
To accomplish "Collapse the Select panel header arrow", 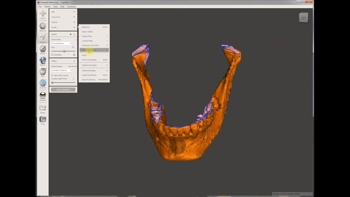I will [x=74, y=34].
